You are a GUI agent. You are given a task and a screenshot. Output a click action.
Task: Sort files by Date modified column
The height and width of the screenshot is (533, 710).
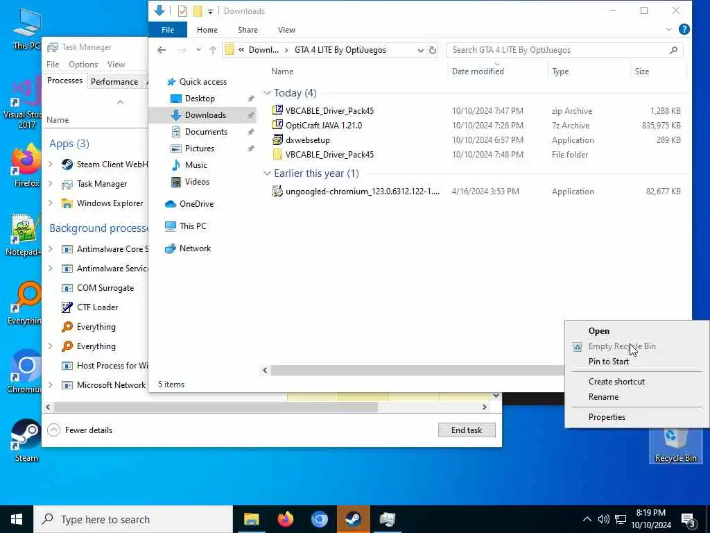coord(497,71)
